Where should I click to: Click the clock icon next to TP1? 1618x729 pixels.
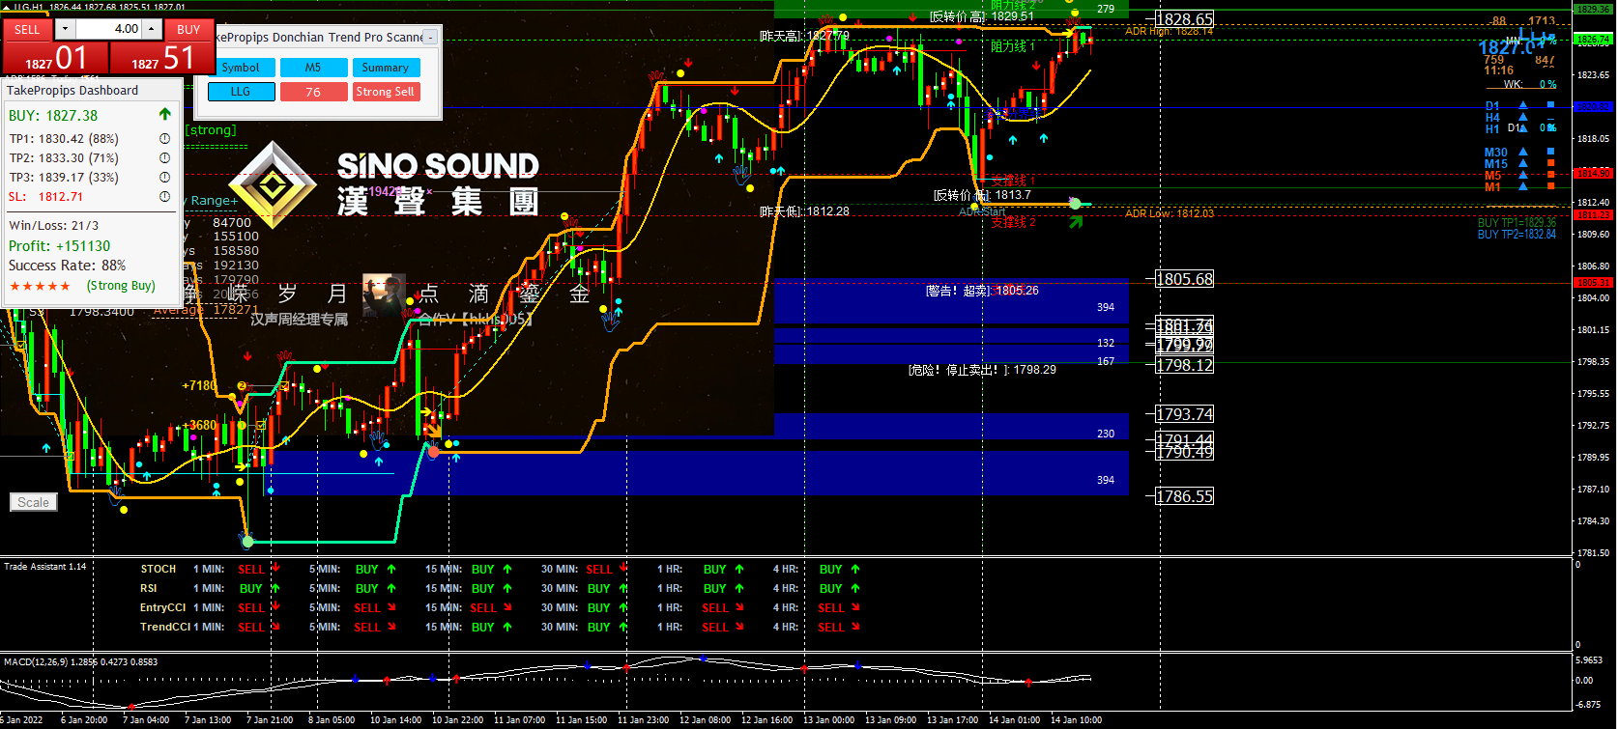(164, 138)
